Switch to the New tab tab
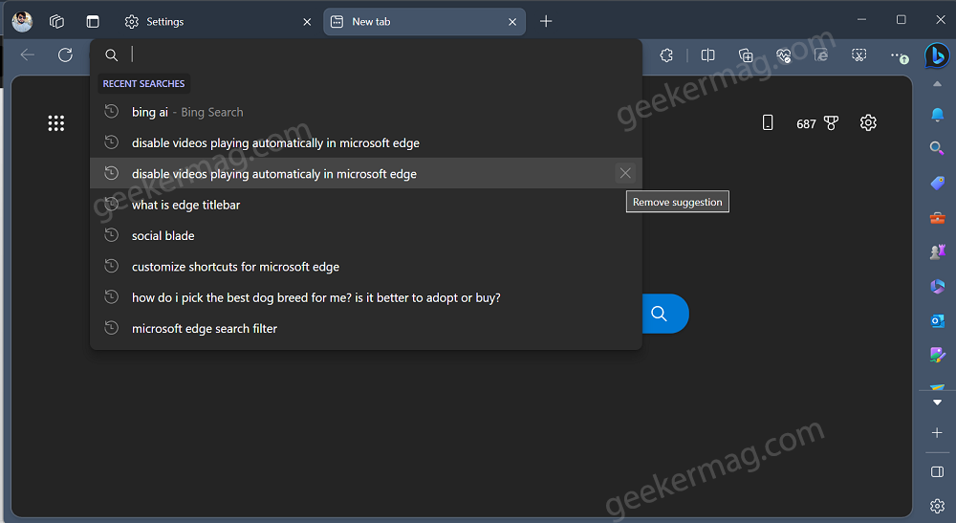This screenshot has height=523, width=956. coord(424,21)
